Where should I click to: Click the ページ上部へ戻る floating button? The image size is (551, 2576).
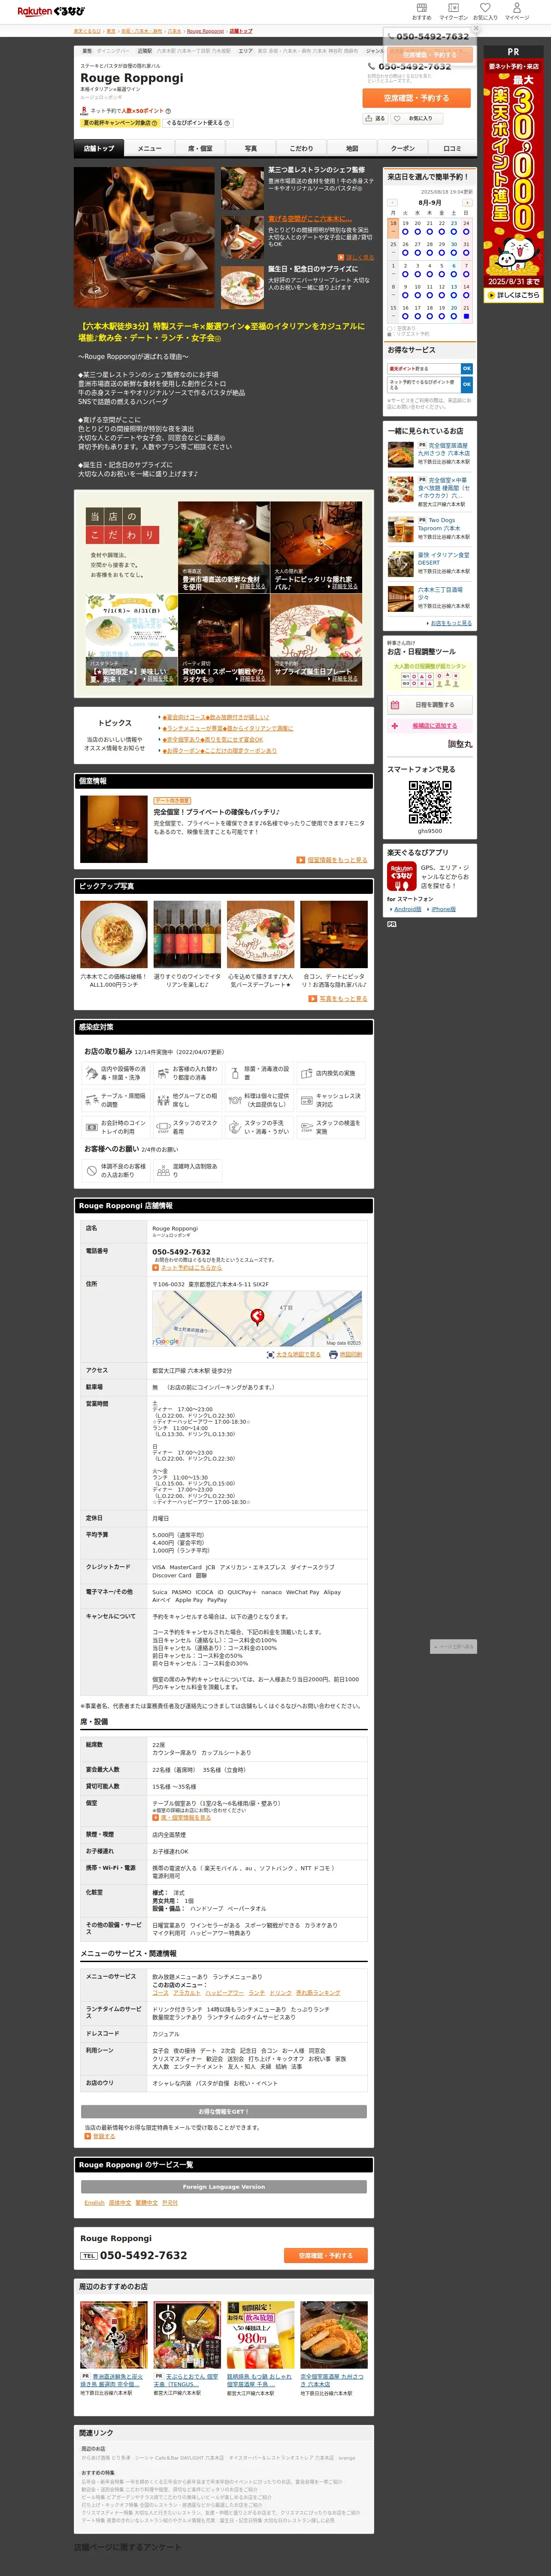(x=453, y=1645)
